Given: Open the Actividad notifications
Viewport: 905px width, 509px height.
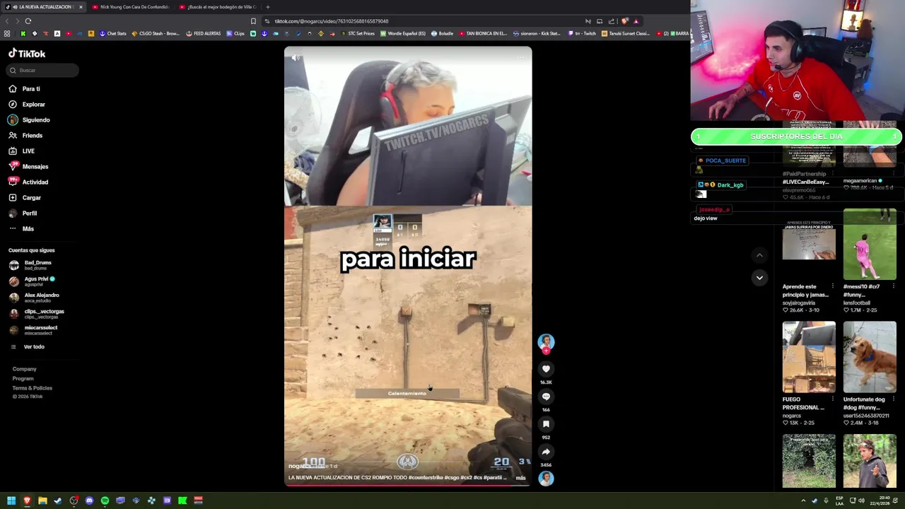Looking at the screenshot, I should click(x=28, y=182).
